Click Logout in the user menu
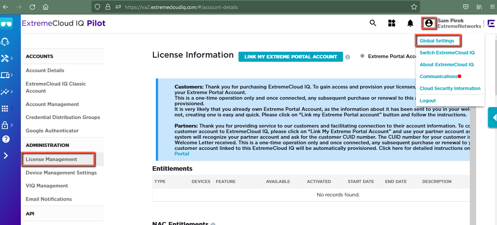Screen dimensions: 497x225 [428, 101]
